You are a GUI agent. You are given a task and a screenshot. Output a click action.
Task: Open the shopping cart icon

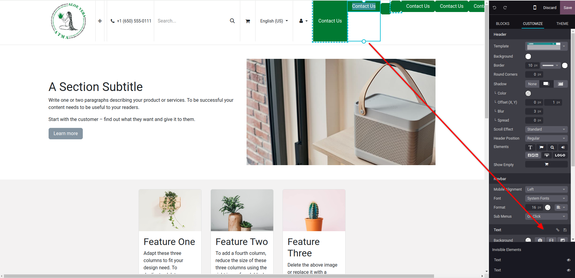tap(248, 21)
